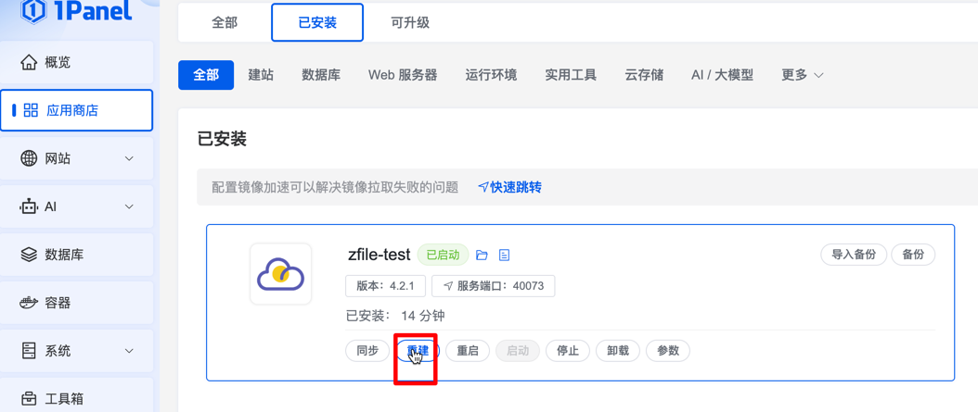Expand the 网站 sidebar menu chevron

[129, 158]
